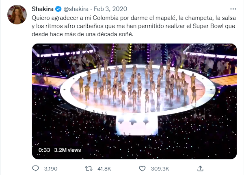This screenshot has width=244, height=175.
Task: Play the Super Bowl stage video
Action: (x=134, y=101)
